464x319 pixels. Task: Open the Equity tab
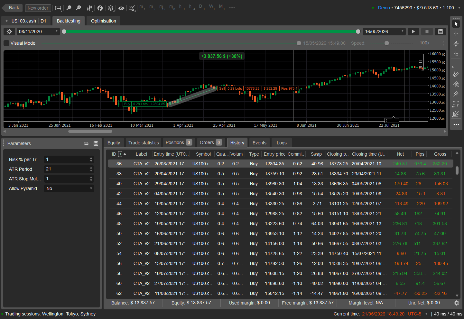(114, 143)
